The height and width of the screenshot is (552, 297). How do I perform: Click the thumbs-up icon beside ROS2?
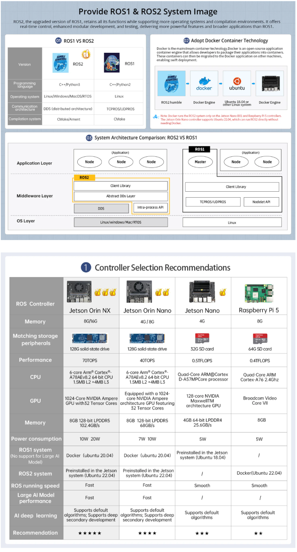pyautogui.click(x=86, y=54)
